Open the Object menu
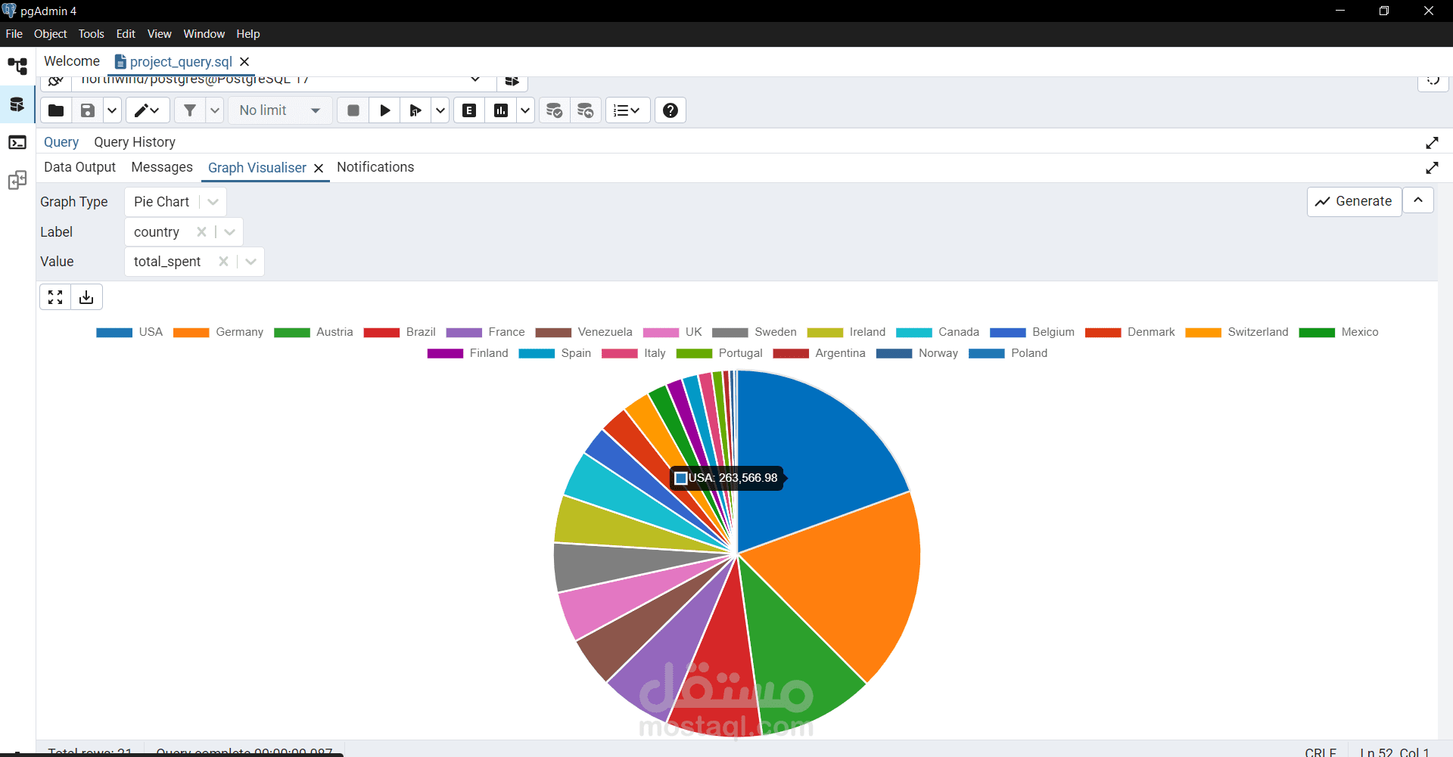1453x757 pixels. (51, 34)
